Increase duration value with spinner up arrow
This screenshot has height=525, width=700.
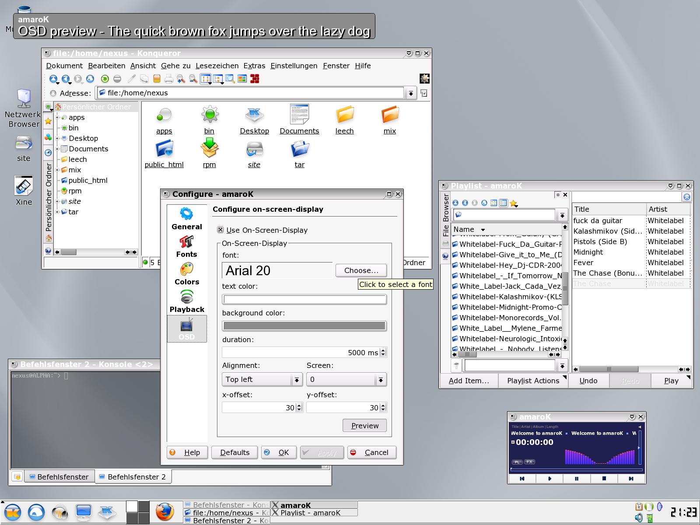click(383, 350)
